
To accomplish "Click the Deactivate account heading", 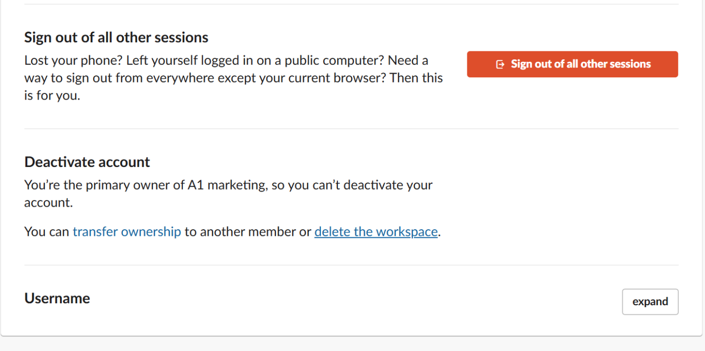I will [x=87, y=162].
